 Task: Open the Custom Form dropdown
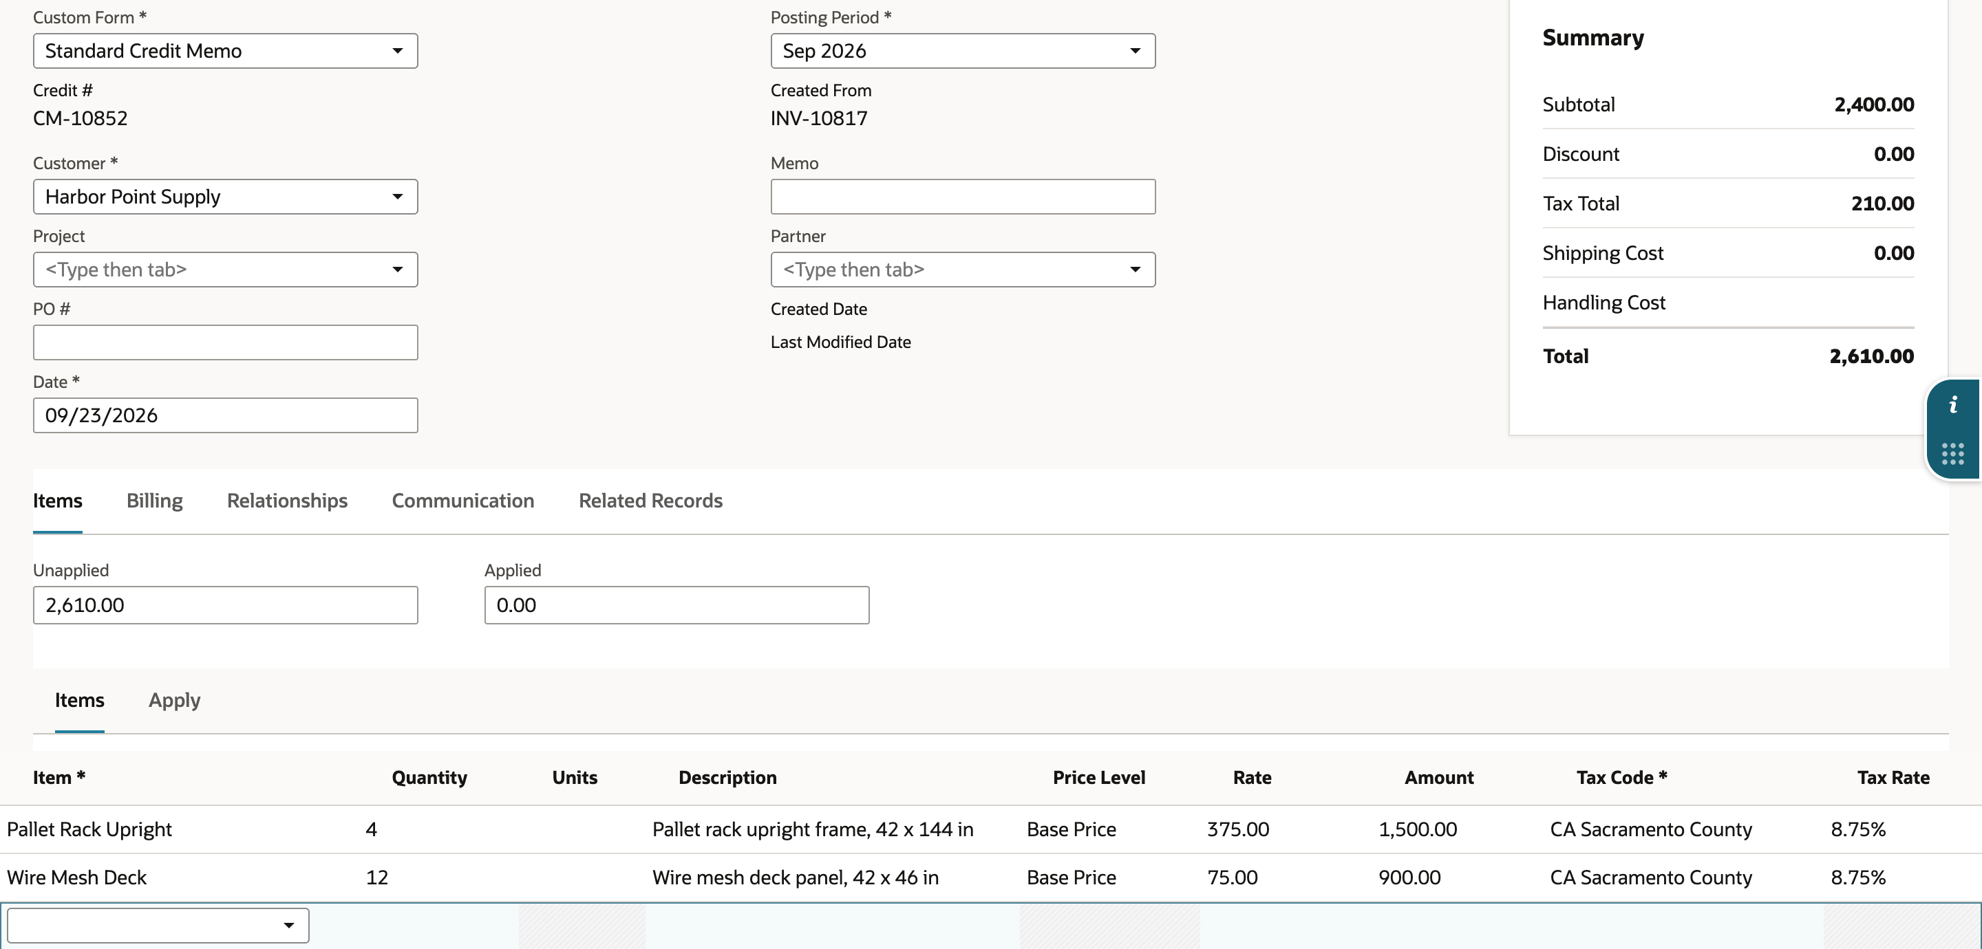226,51
